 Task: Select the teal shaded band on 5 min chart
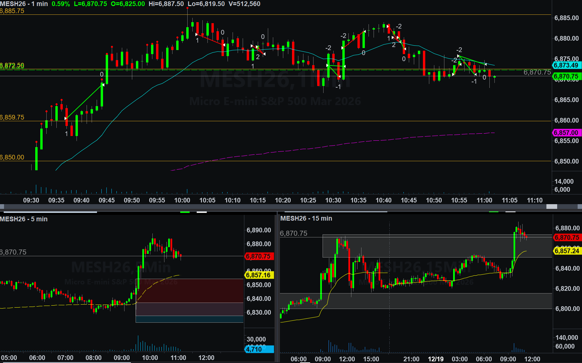coord(189,319)
